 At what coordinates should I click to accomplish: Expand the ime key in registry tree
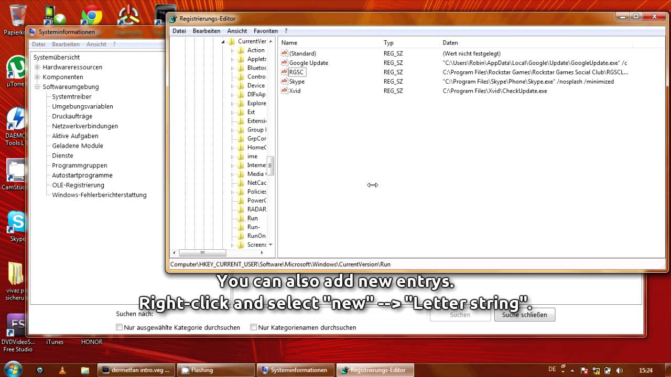coord(232,157)
